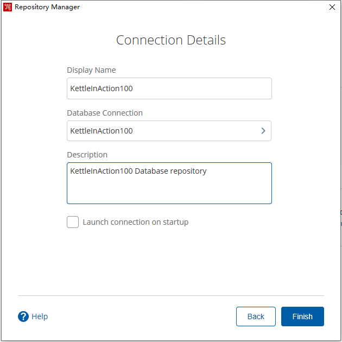
Task: Go back using the Back button
Action: click(x=256, y=316)
